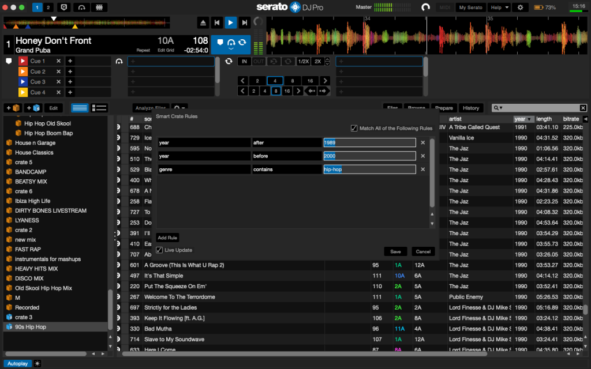Open the Help dropdown menu
The image size is (591, 369).
[499, 7]
